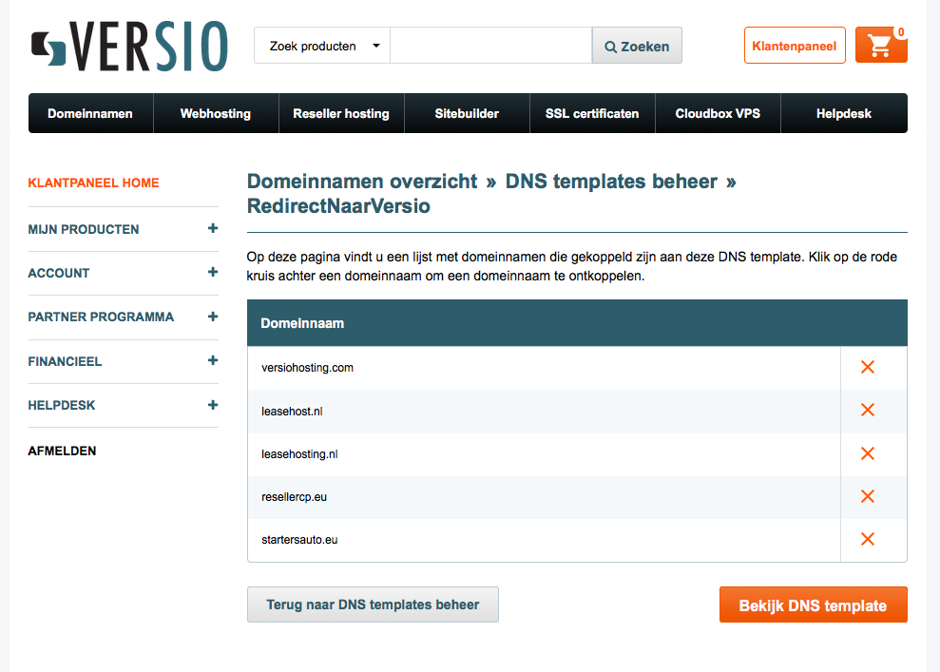The height and width of the screenshot is (672, 940).
Task: Click Bekijk DNS template button
Action: tap(813, 605)
